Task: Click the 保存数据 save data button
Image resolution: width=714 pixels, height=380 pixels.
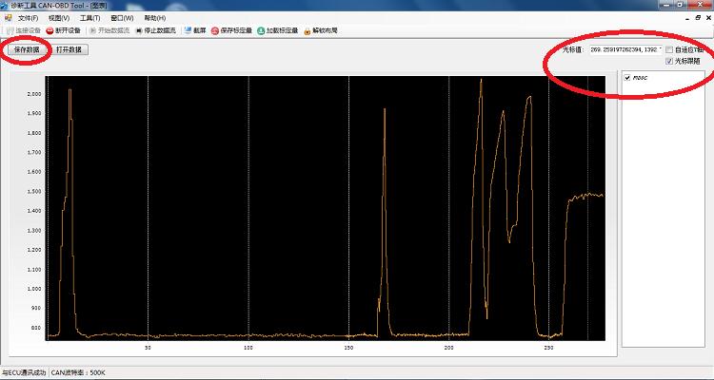Action: 27,49
